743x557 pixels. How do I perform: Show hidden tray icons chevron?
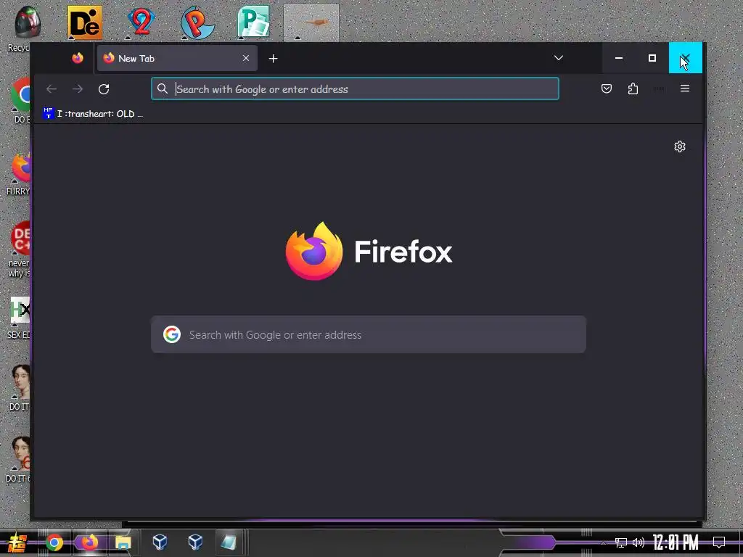tap(603, 542)
